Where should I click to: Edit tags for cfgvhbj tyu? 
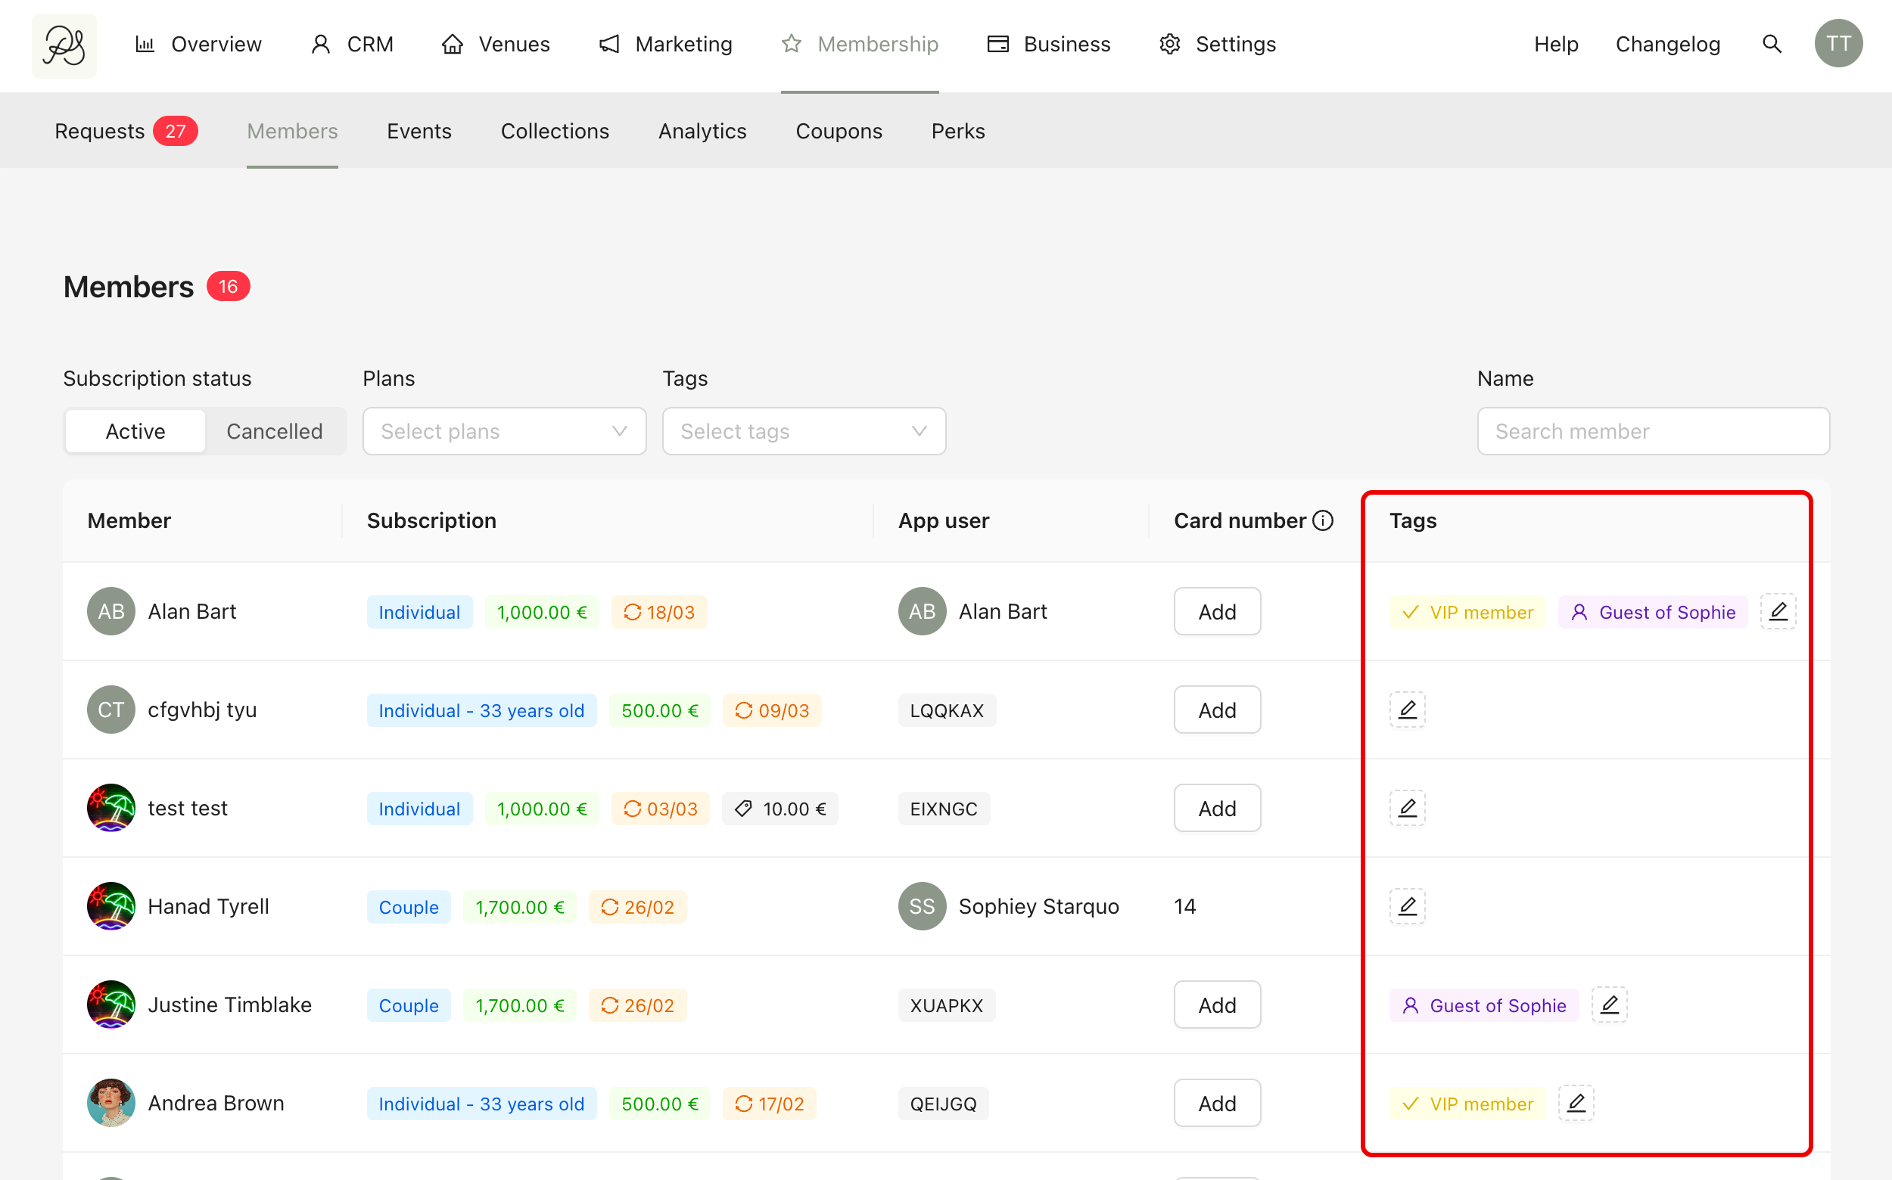[x=1407, y=710]
